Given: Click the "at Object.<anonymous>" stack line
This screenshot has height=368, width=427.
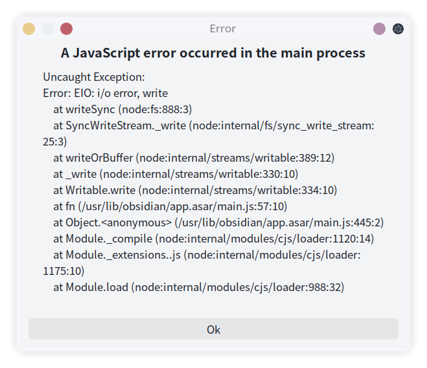Looking at the screenshot, I should pos(218,222).
